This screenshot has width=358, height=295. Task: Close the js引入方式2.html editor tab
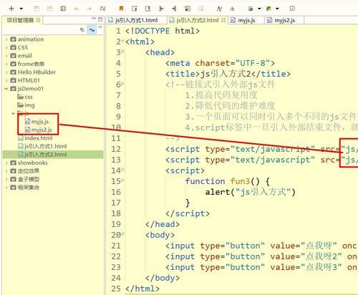pos(223,20)
